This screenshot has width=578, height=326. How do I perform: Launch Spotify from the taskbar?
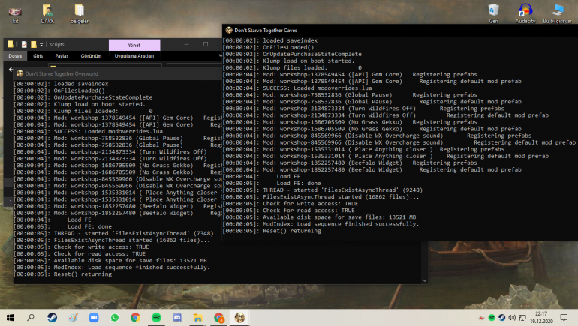coord(156,317)
